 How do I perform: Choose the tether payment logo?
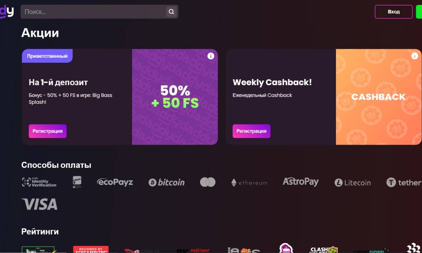tap(404, 182)
